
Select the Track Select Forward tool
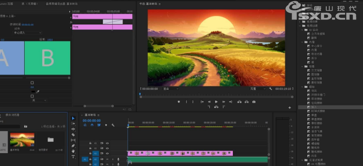[73, 124]
